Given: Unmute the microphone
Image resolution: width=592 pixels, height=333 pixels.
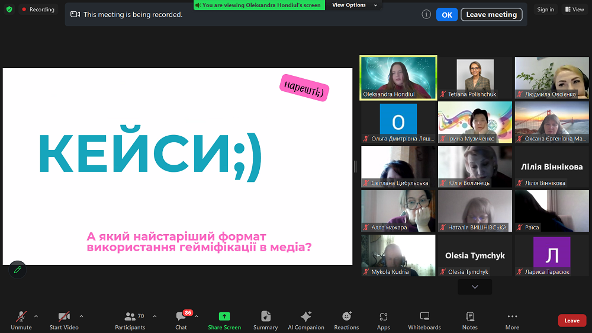Looking at the screenshot, I should tap(21, 320).
